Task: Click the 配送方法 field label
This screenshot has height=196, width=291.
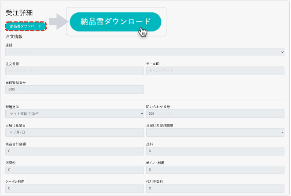Action: click(x=12, y=107)
